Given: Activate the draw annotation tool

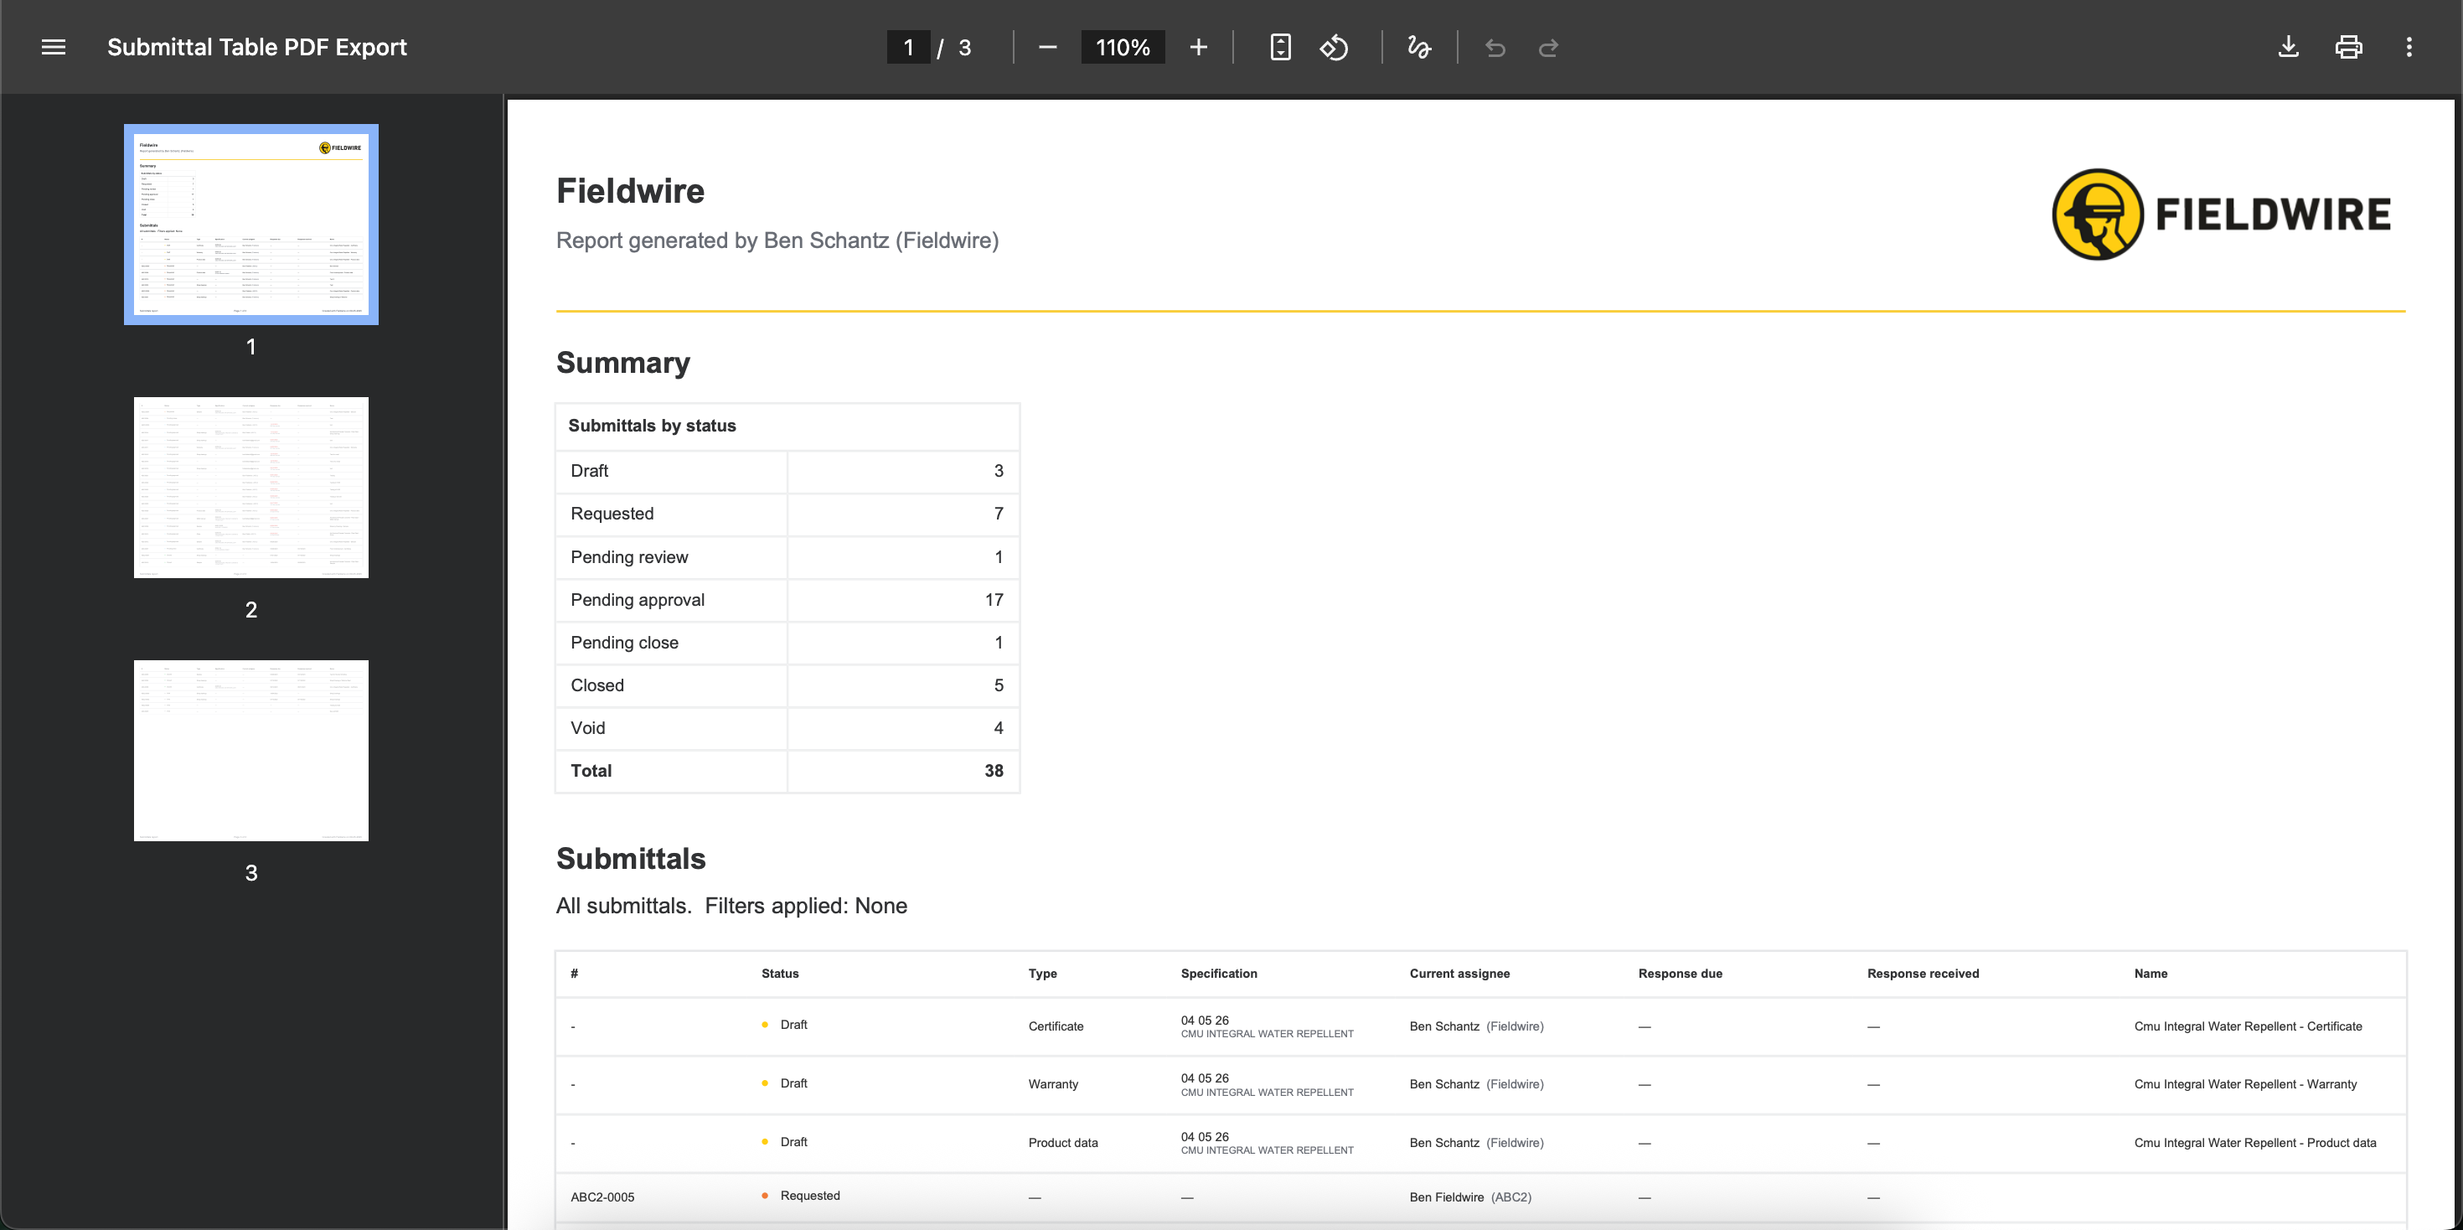Looking at the screenshot, I should coord(1419,47).
